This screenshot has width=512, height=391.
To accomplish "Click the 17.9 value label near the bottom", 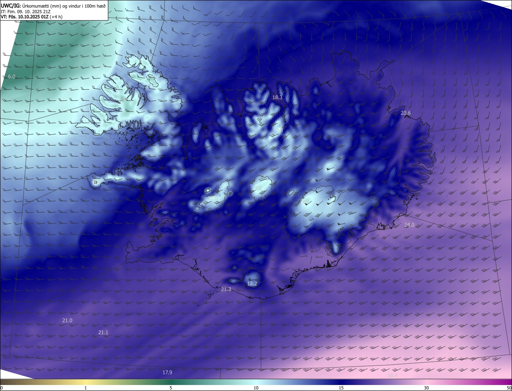I will click(x=167, y=372).
